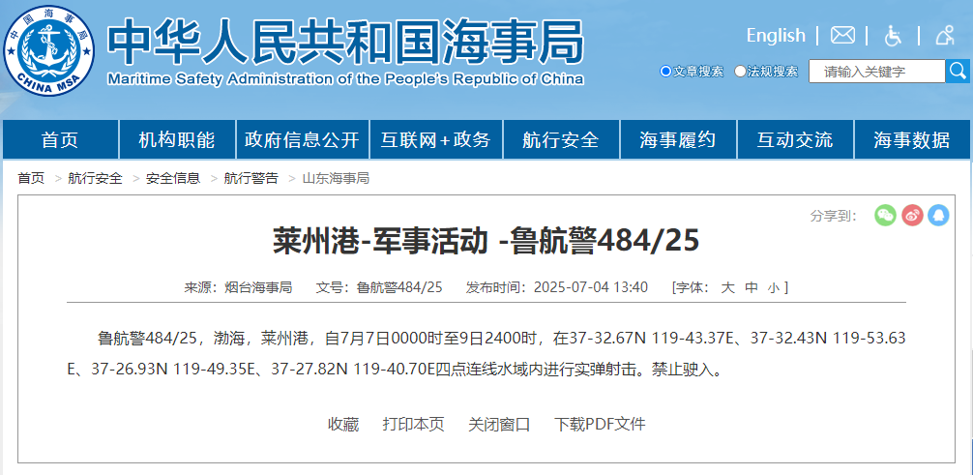The height and width of the screenshot is (475, 973).
Task: Open the 互联网+政务 navigation tab
Action: (x=436, y=139)
